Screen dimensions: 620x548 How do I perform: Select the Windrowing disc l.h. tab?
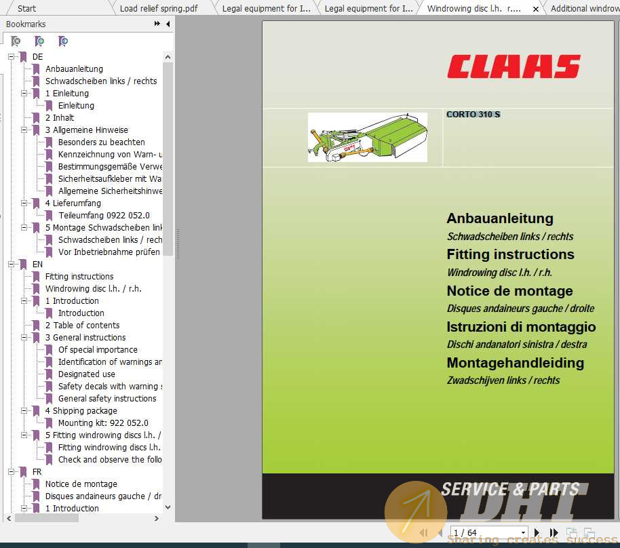(x=473, y=8)
